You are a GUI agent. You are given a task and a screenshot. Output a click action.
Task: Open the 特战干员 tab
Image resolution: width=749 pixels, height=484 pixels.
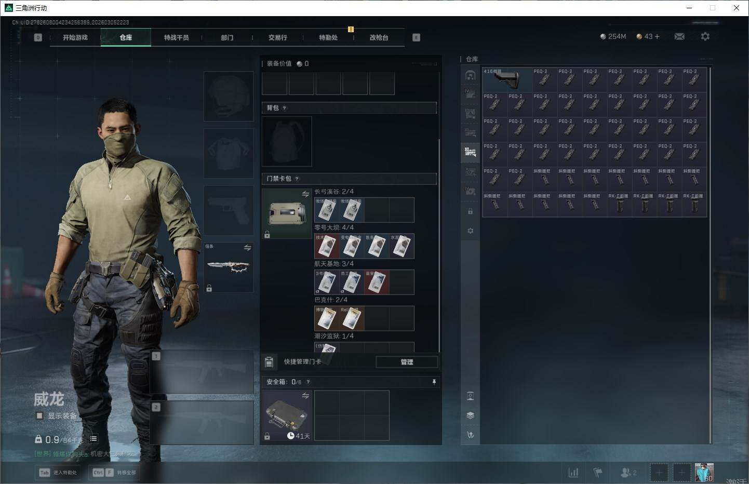click(176, 37)
